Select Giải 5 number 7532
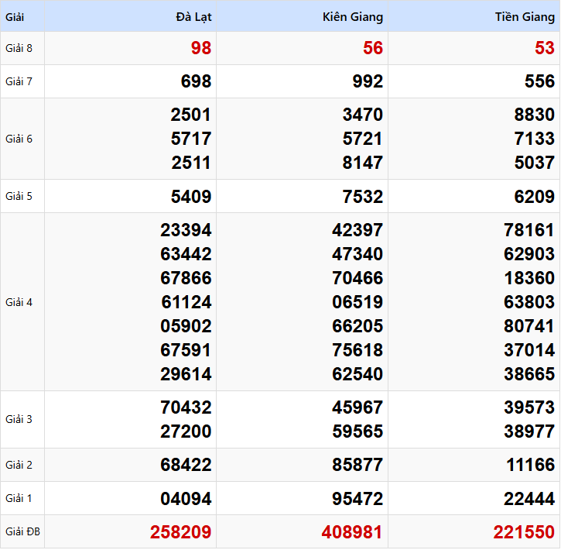 [362, 196]
